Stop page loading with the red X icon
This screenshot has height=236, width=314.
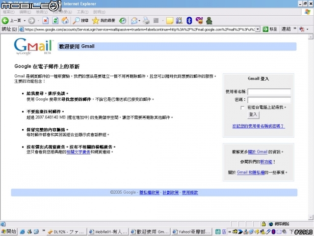click(46, 21)
